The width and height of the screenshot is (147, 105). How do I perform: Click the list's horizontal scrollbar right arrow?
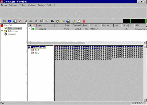(145, 43)
